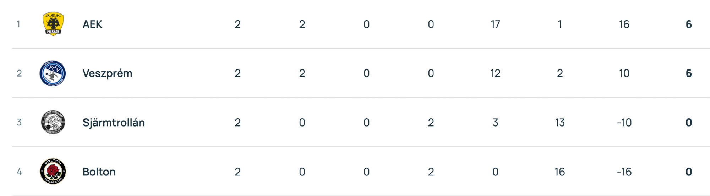Screen dimensions: 710x196
Task: Open the Veszprém team name link
Action: pos(107,73)
